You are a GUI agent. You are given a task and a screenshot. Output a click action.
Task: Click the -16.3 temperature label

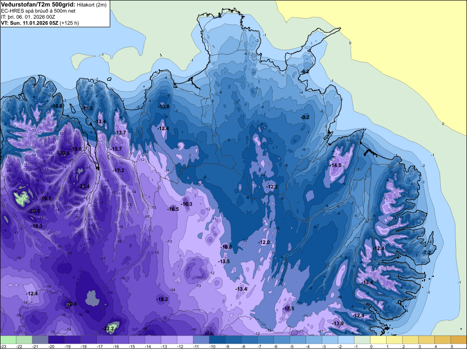(x=187, y=204)
